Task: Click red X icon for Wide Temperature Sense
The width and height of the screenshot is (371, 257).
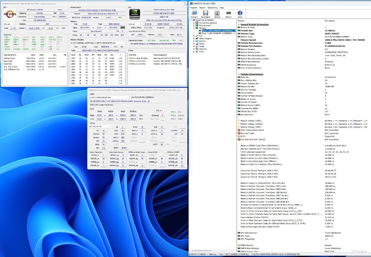Action: (239, 130)
